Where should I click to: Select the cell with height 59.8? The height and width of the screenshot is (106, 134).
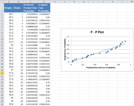9,104
